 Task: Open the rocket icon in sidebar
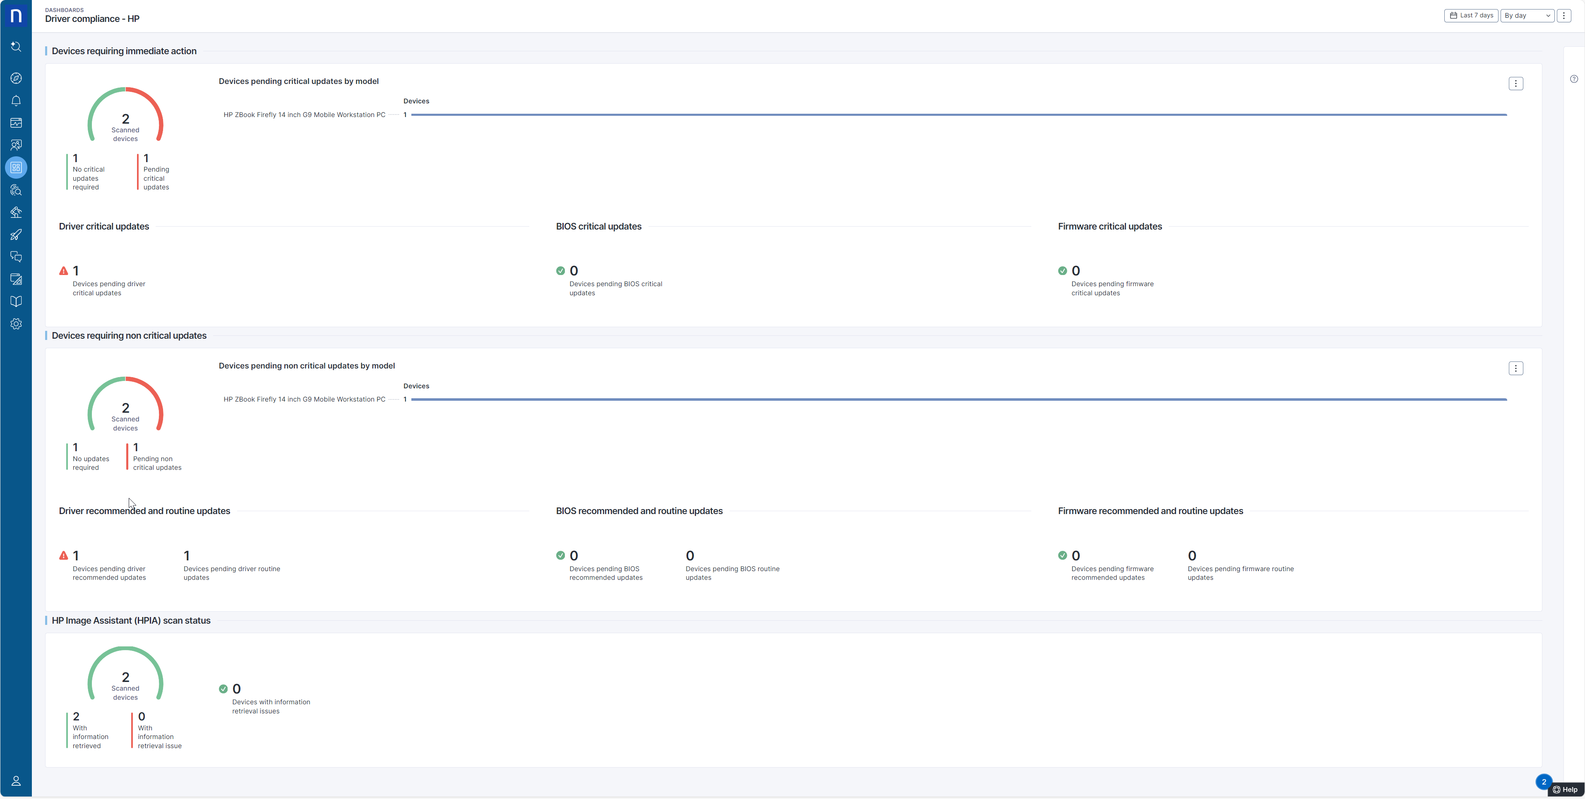(x=16, y=234)
